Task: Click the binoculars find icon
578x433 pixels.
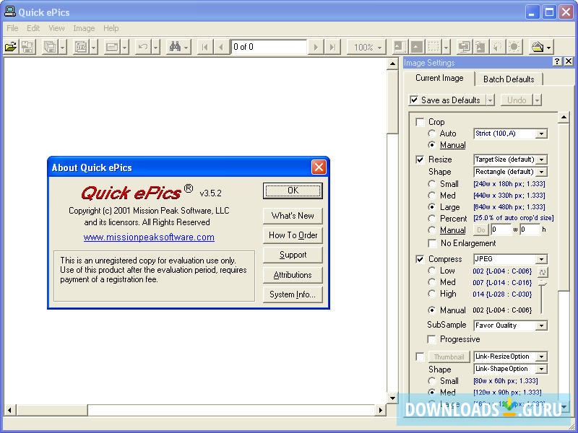Action: (175, 47)
